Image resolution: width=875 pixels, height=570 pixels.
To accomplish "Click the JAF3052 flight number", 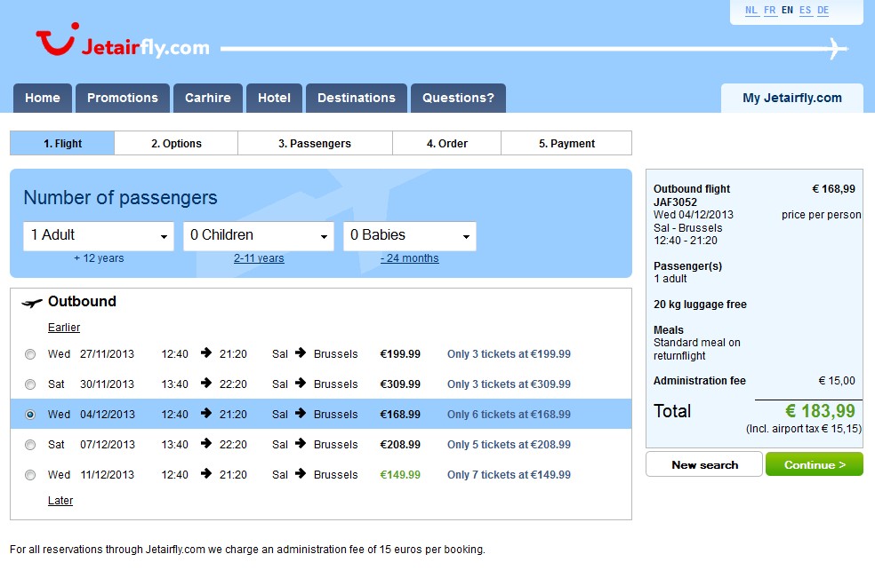I will tap(675, 202).
